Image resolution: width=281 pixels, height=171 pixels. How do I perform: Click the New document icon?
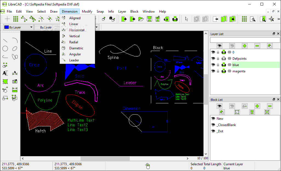(x=124, y=19)
